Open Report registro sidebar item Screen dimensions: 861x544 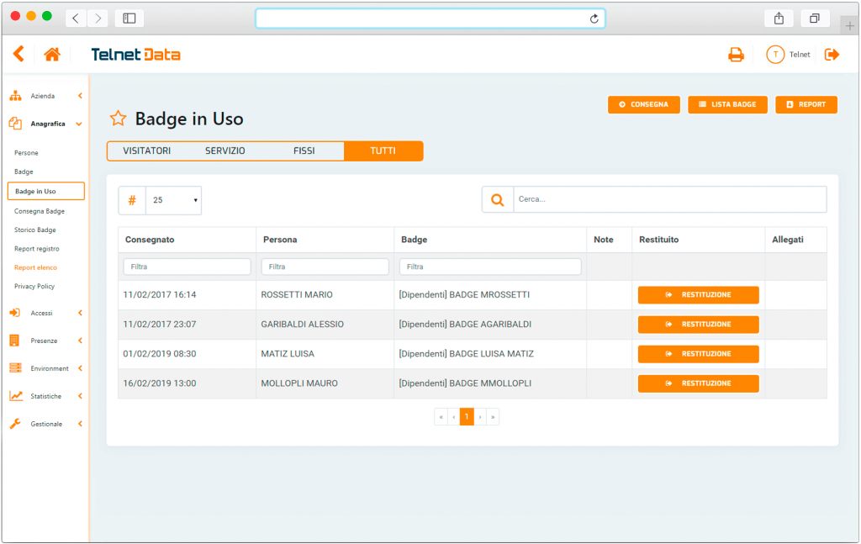pyautogui.click(x=37, y=249)
